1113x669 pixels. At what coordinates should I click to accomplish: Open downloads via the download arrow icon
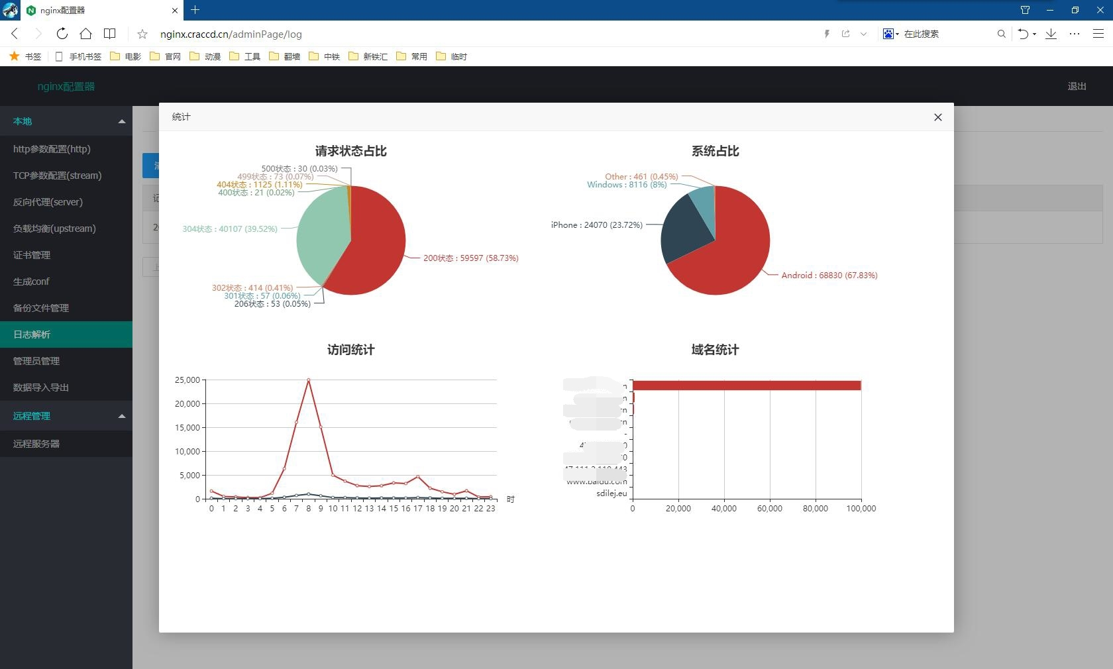click(x=1051, y=34)
